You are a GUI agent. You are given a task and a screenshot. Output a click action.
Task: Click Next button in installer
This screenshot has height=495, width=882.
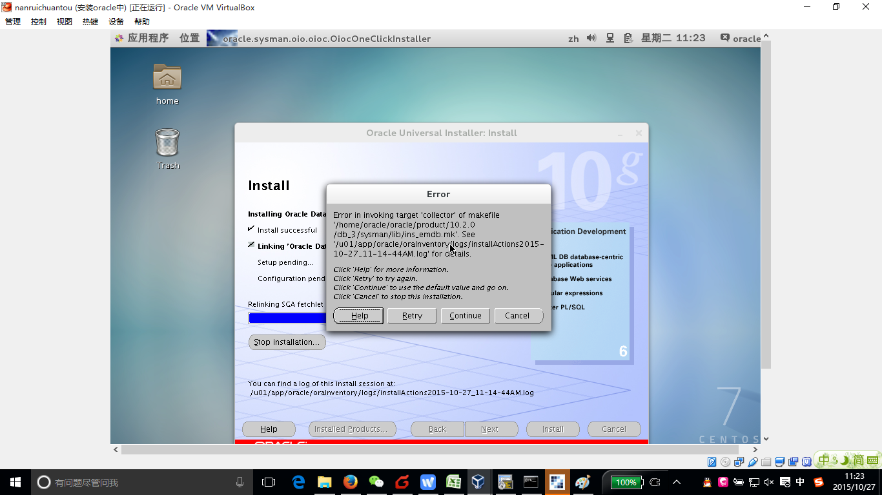(x=490, y=429)
